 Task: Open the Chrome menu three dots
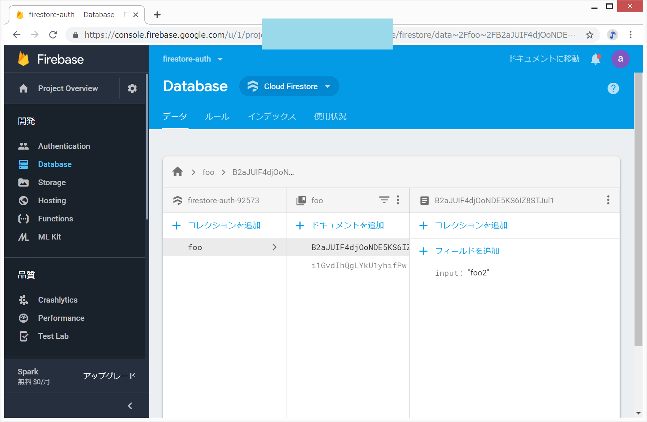click(630, 35)
